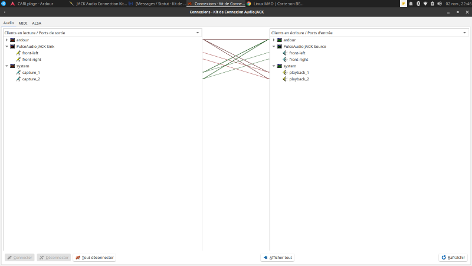The width and height of the screenshot is (472, 266).
Task: Open Bluetooth icon in system tray
Action: click(418, 4)
